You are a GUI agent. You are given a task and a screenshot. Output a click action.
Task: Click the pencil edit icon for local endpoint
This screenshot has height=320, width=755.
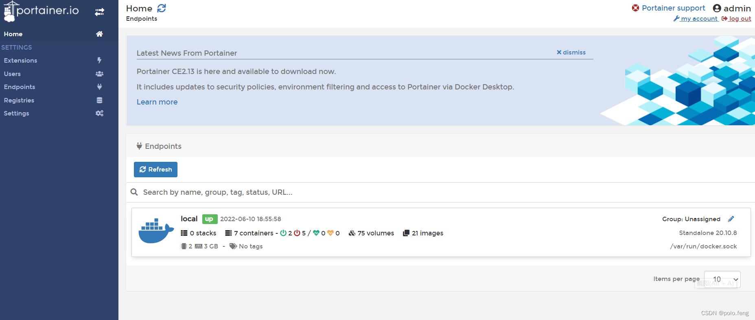[731, 219]
